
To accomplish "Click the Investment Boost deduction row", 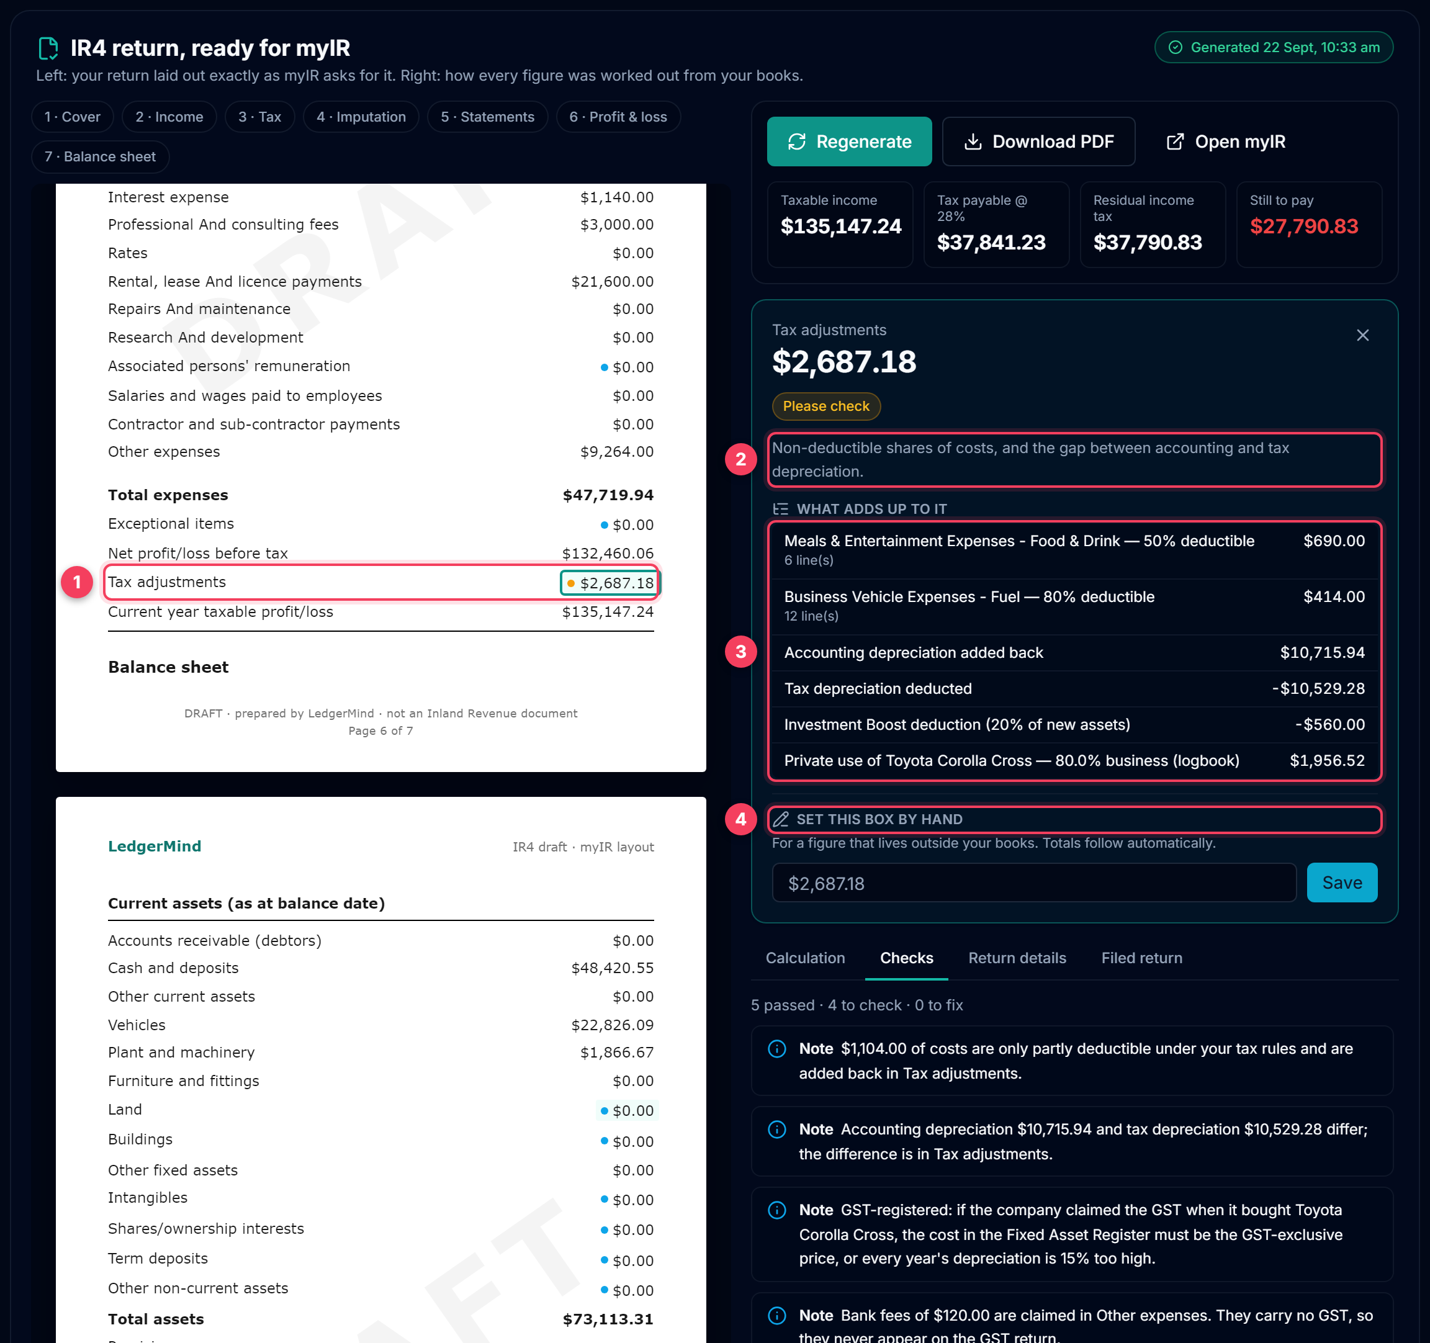I will click(x=1074, y=725).
